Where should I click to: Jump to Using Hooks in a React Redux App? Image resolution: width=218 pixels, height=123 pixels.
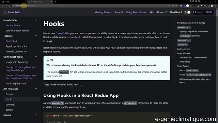[x=191, y=23]
